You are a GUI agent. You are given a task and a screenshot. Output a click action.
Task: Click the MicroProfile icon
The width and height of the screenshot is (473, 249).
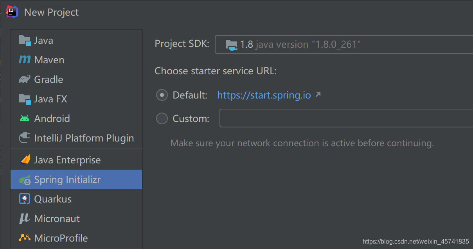pos(25,238)
